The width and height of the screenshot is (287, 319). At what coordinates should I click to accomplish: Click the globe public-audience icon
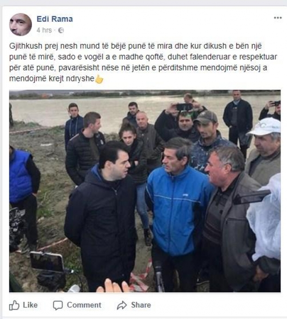[x=61, y=30]
